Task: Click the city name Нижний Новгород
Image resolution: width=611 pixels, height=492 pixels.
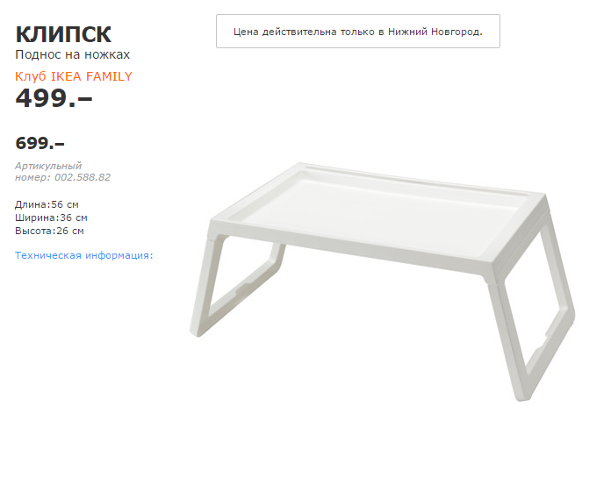Action: (435, 32)
